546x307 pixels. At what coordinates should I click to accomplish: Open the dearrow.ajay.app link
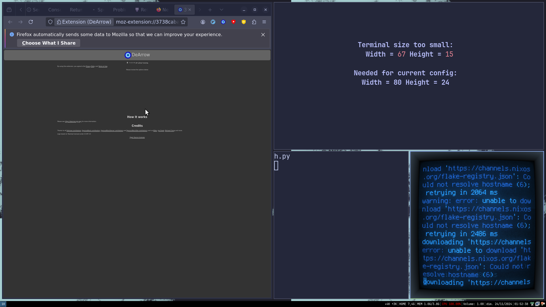click(x=73, y=121)
